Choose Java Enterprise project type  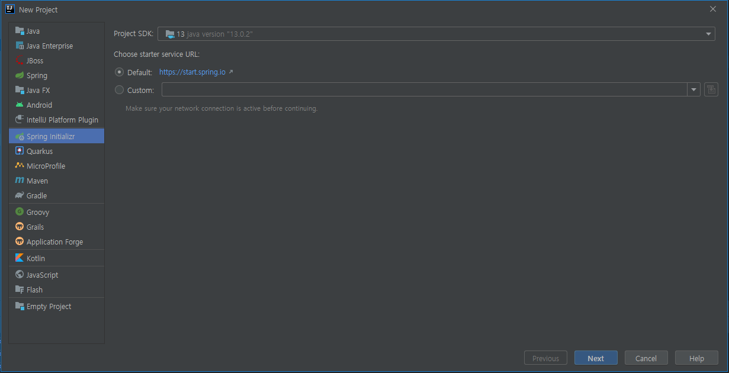pyautogui.click(x=57, y=46)
